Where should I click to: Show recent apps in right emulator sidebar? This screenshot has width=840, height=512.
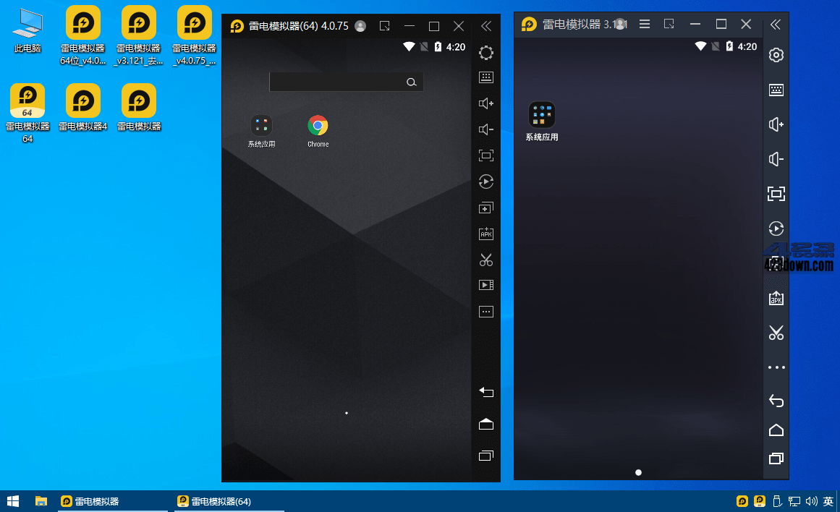(776, 458)
